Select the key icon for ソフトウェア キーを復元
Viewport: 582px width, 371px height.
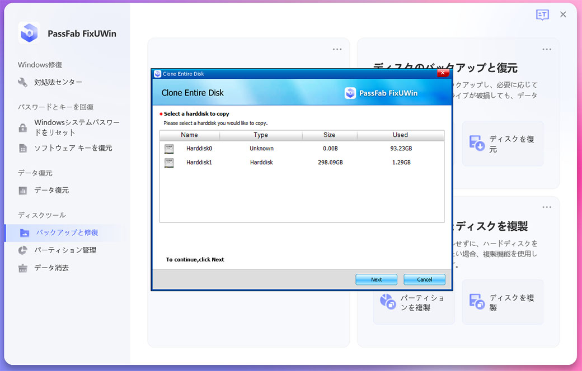click(22, 148)
